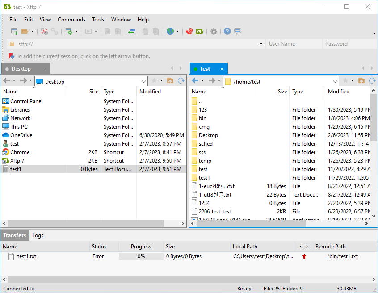Click the Disconnect toolbar icon
The image size is (378, 293).
(44, 31)
